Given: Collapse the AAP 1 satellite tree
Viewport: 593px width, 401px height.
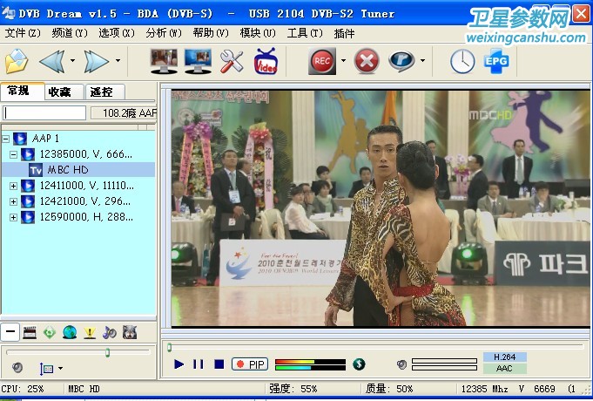Looking at the screenshot, I should point(6,139).
